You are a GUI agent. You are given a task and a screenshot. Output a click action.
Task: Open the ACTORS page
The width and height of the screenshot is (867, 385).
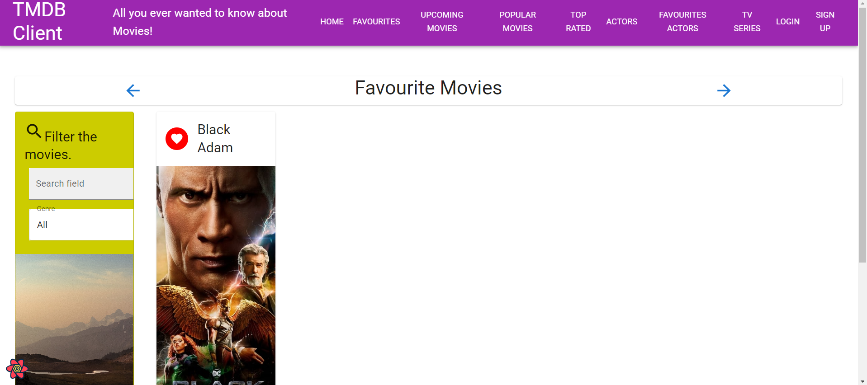(621, 22)
